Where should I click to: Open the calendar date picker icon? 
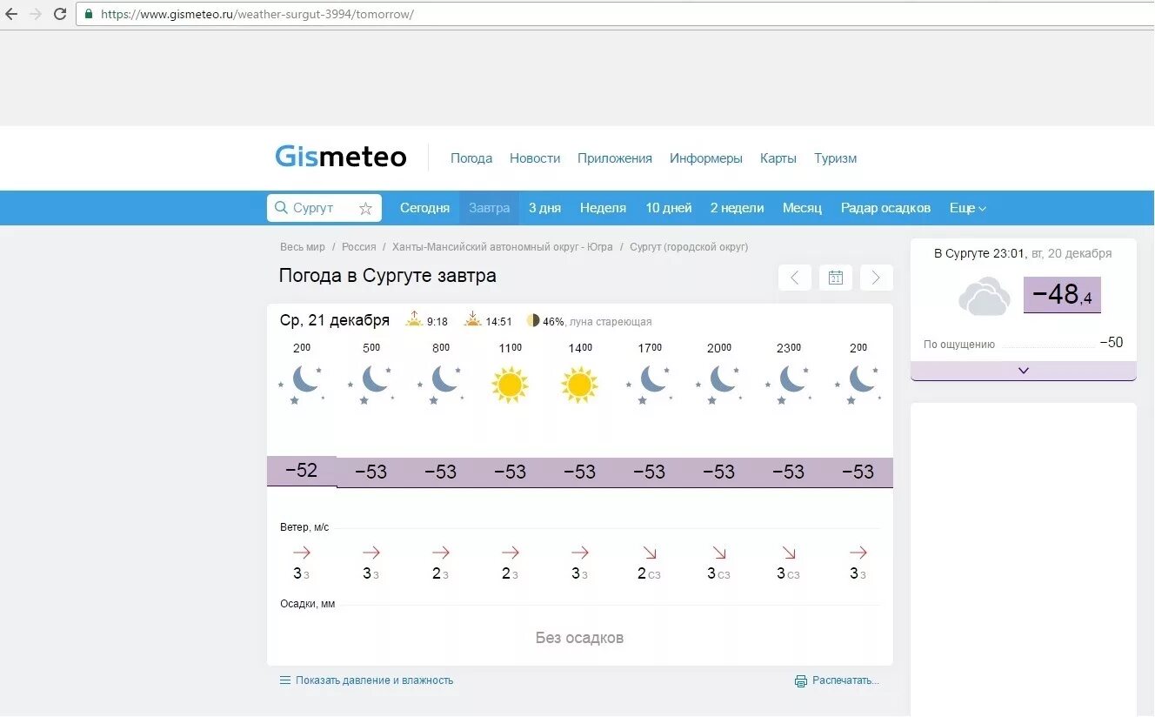click(836, 278)
